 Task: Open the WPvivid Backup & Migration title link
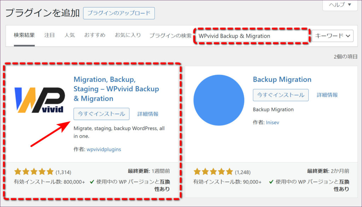pyautogui.click(x=116, y=89)
